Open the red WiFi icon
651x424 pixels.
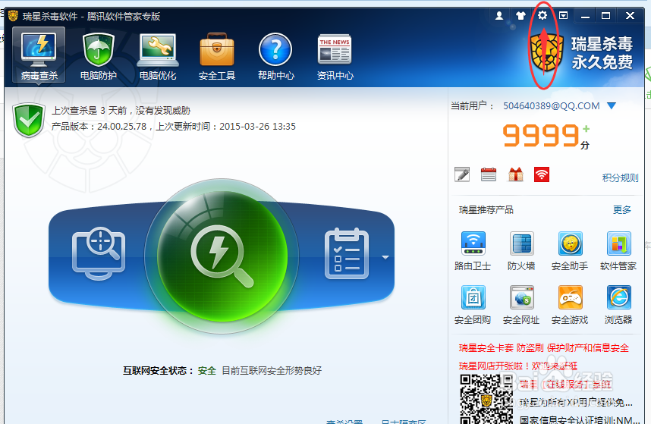(x=542, y=174)
